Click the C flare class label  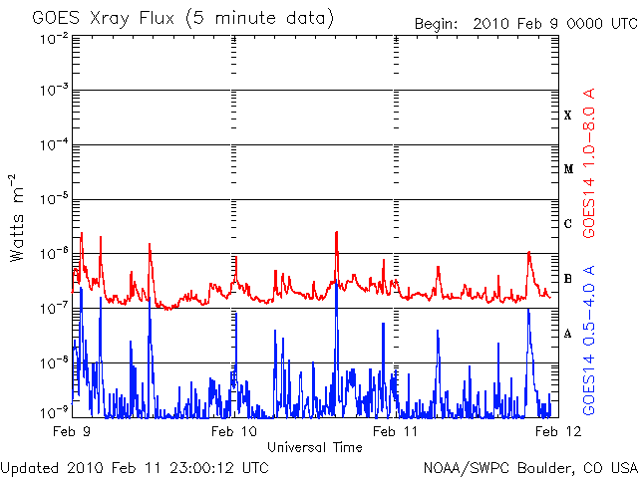point(568,224)
